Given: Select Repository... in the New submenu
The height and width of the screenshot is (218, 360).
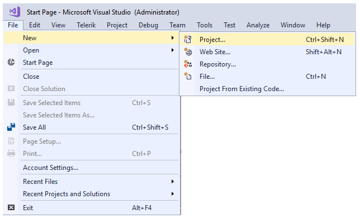Looking at the screenshot, I should click(267, 64).
